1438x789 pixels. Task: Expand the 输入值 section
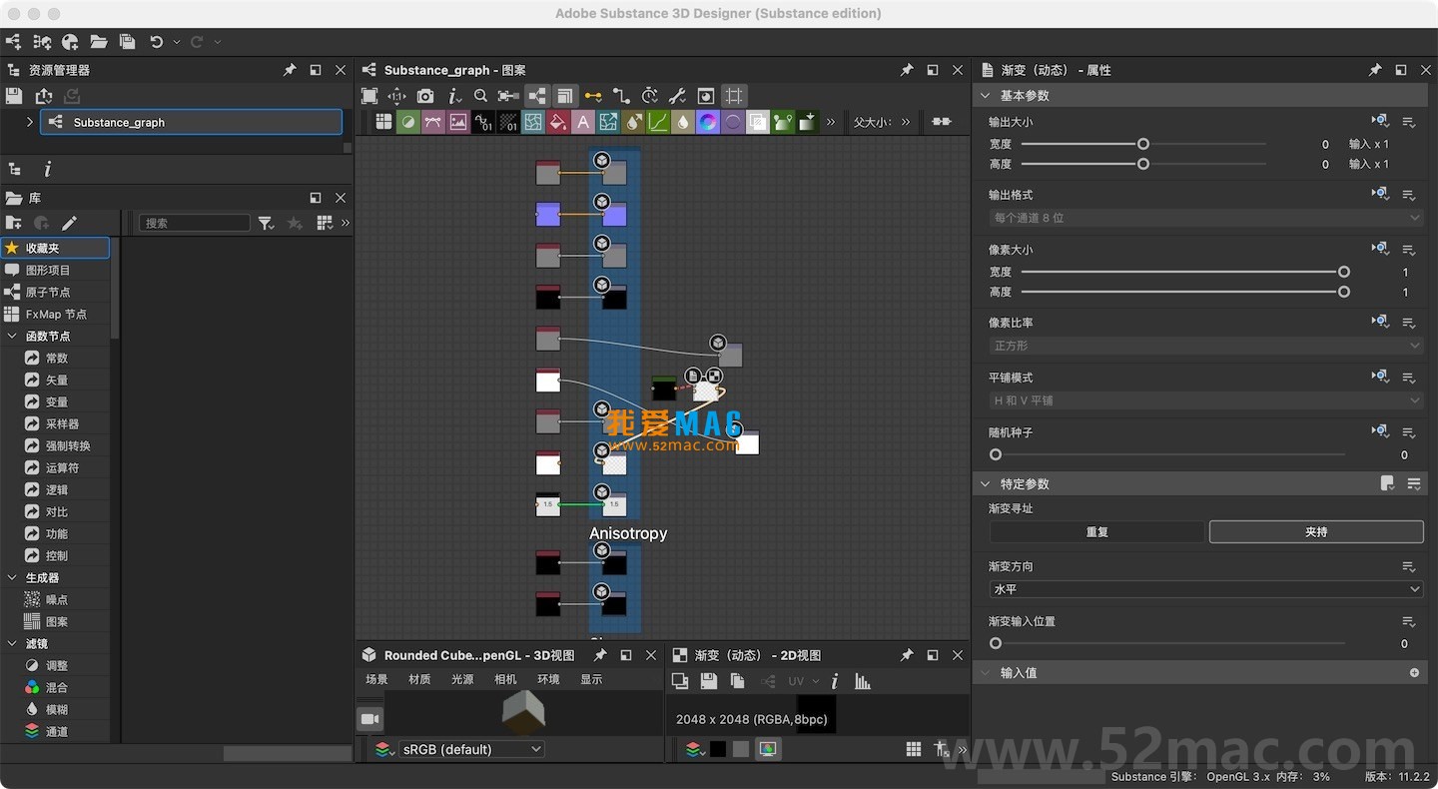click(x=986, y=672)
